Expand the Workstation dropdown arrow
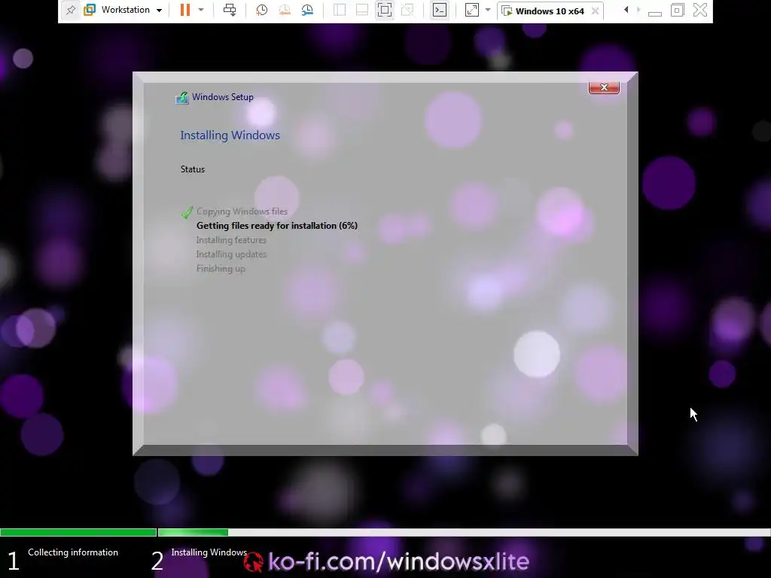This screenshot has height=578, width=771. tap(159, 11)
